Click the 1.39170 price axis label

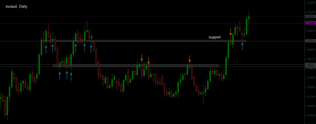[x=311, y=115]
